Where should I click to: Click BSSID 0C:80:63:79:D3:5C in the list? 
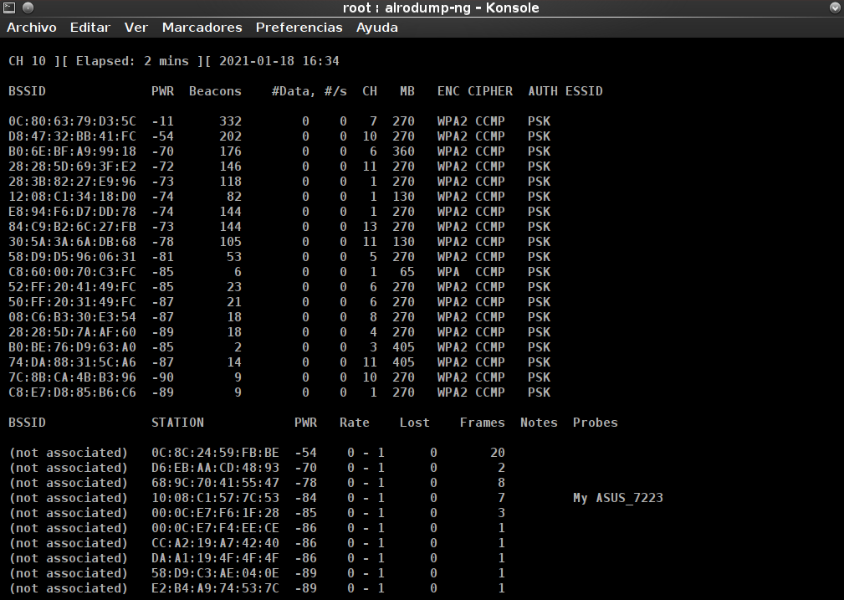click(x=72, y=121)
